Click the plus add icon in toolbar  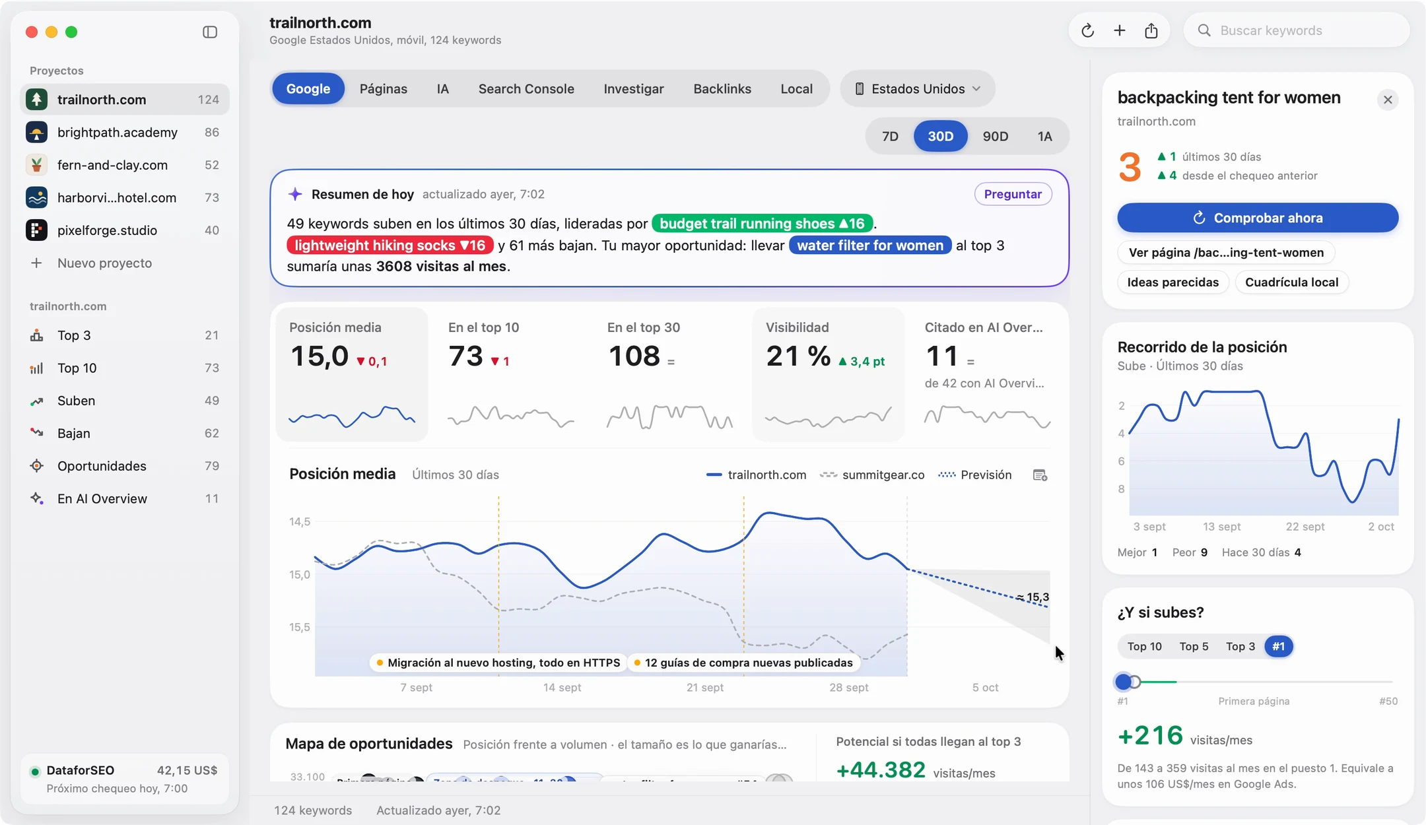point(1119,30)
